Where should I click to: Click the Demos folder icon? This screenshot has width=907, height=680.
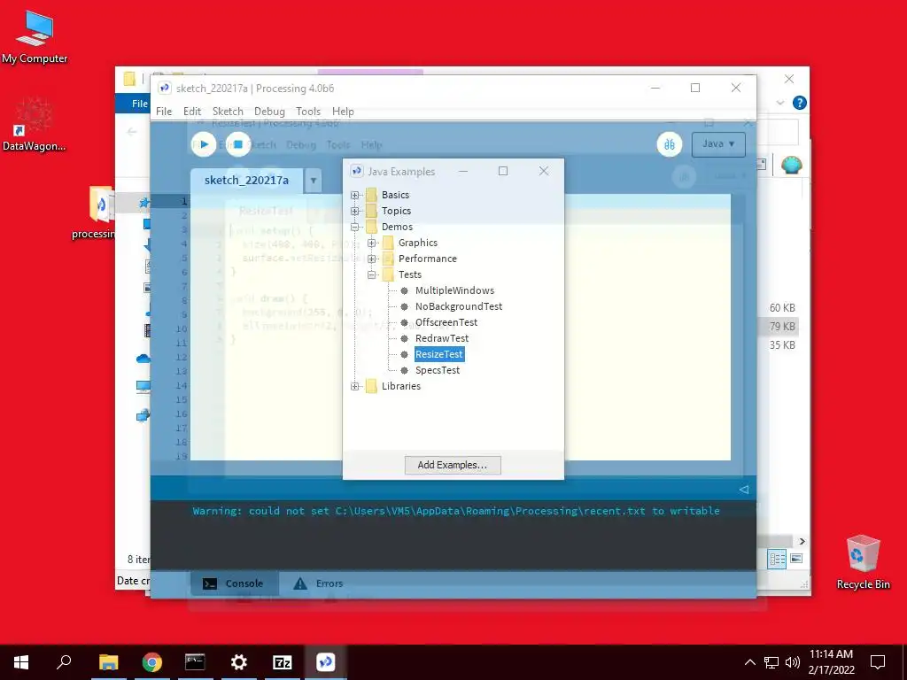point(371,227)
